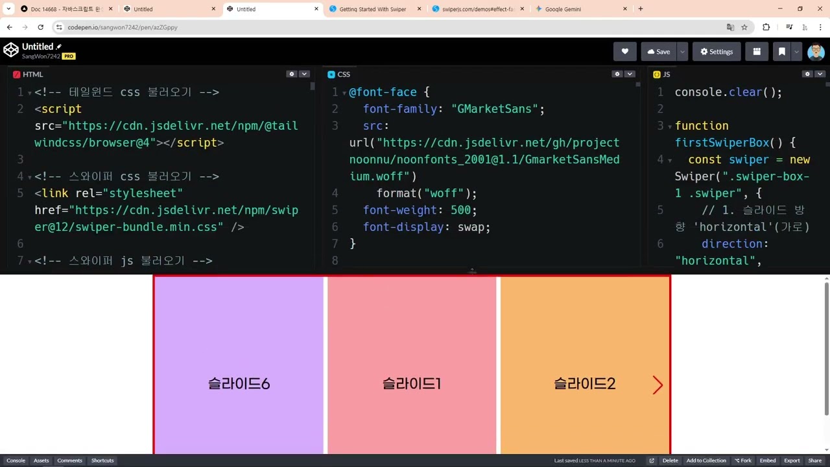Click the JS panel icon
830x467 pixels.
click(x=657, y=75)
